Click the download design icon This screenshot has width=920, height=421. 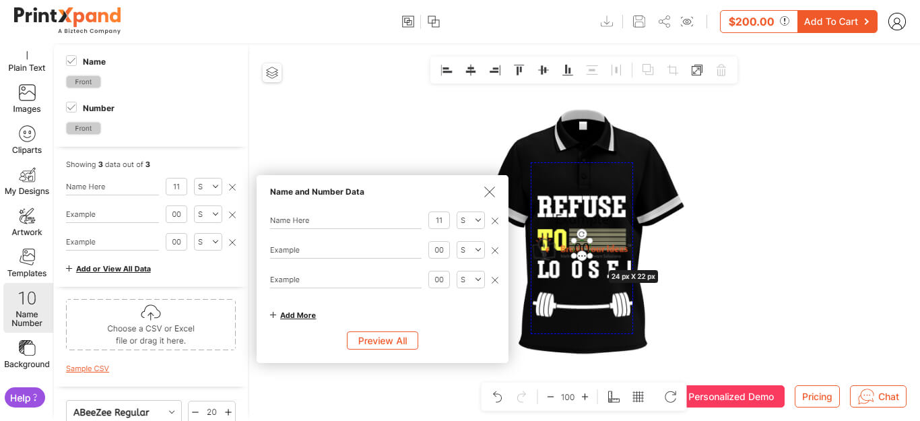pyautogui.click(x=607, y=22)
